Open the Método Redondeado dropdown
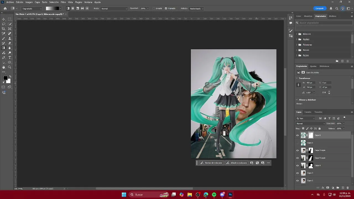 tap(196, 9)
